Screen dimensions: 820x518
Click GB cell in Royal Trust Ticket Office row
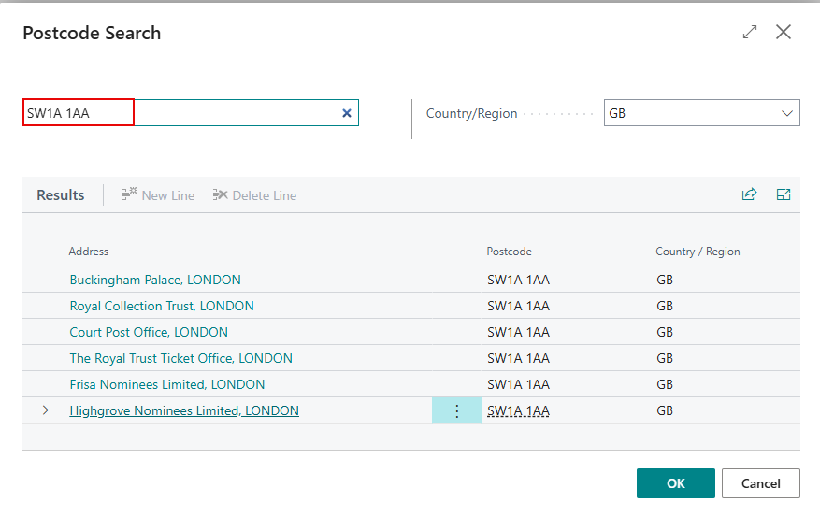[665, 358]
